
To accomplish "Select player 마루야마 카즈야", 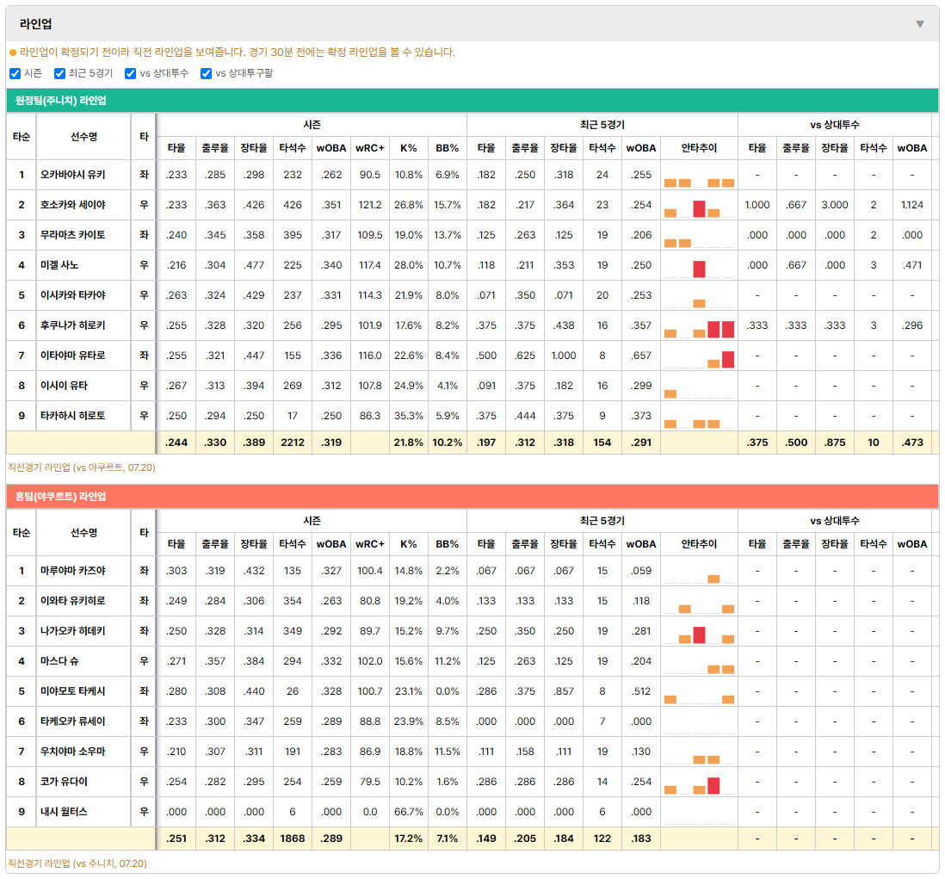I will (x=73, y=571).
